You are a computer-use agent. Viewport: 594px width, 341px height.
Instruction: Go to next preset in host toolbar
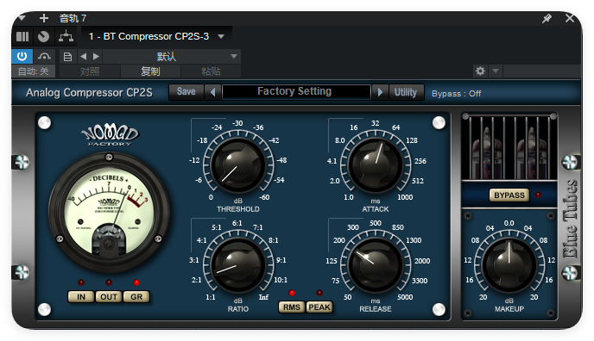click(x=96, y=57)
